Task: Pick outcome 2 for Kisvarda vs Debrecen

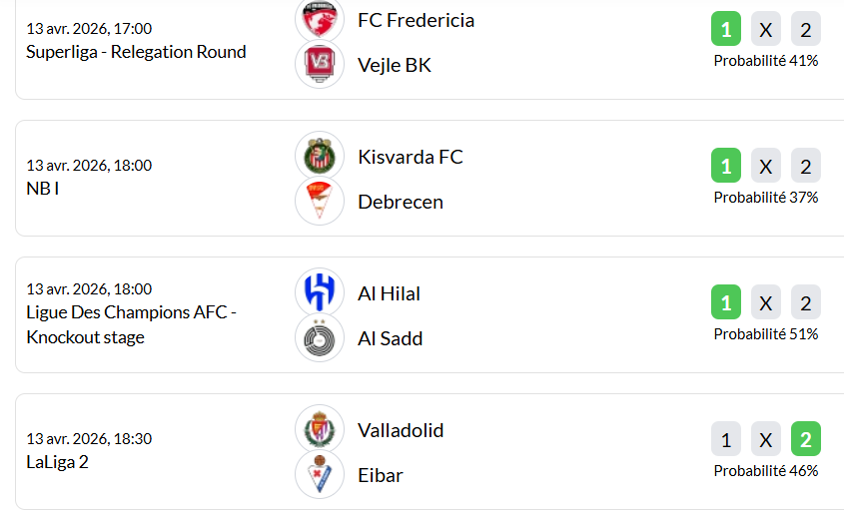Action: (806, 166)
